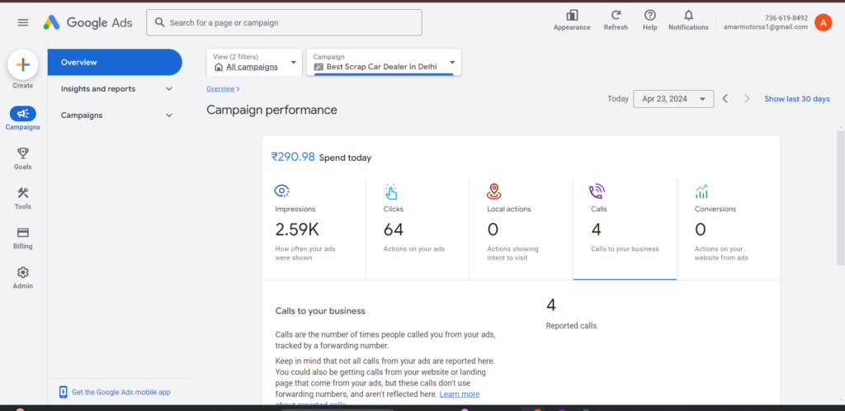Open Billing from the left sidebar
Screen dimensions: 845x411
pos(23,237)
